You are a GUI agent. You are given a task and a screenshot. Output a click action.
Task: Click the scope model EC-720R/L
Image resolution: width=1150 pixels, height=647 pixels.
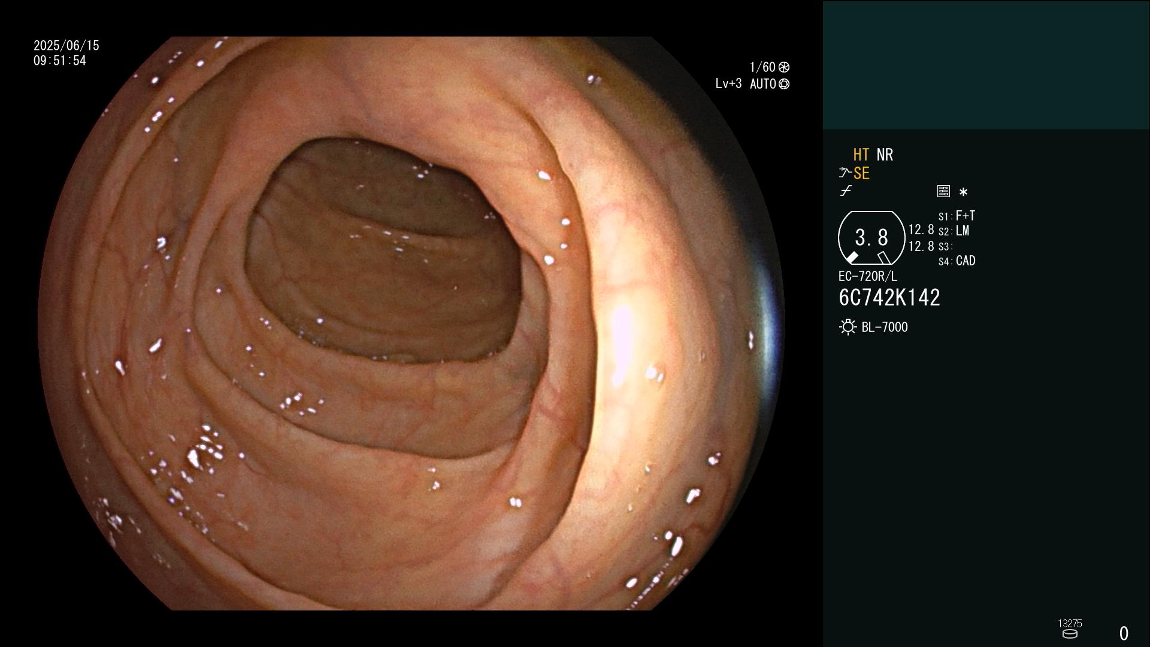click(868, 276)
